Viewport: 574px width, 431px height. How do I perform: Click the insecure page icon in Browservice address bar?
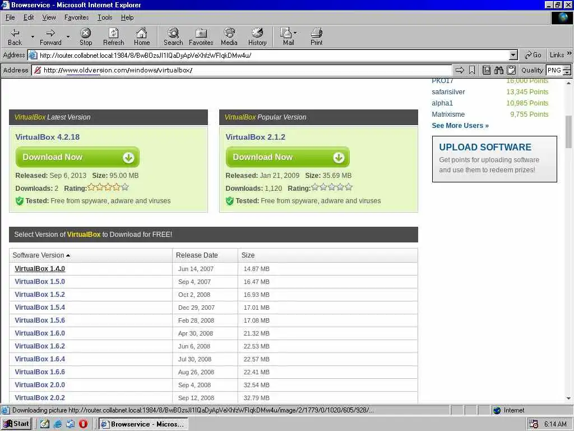coord(38,70)
